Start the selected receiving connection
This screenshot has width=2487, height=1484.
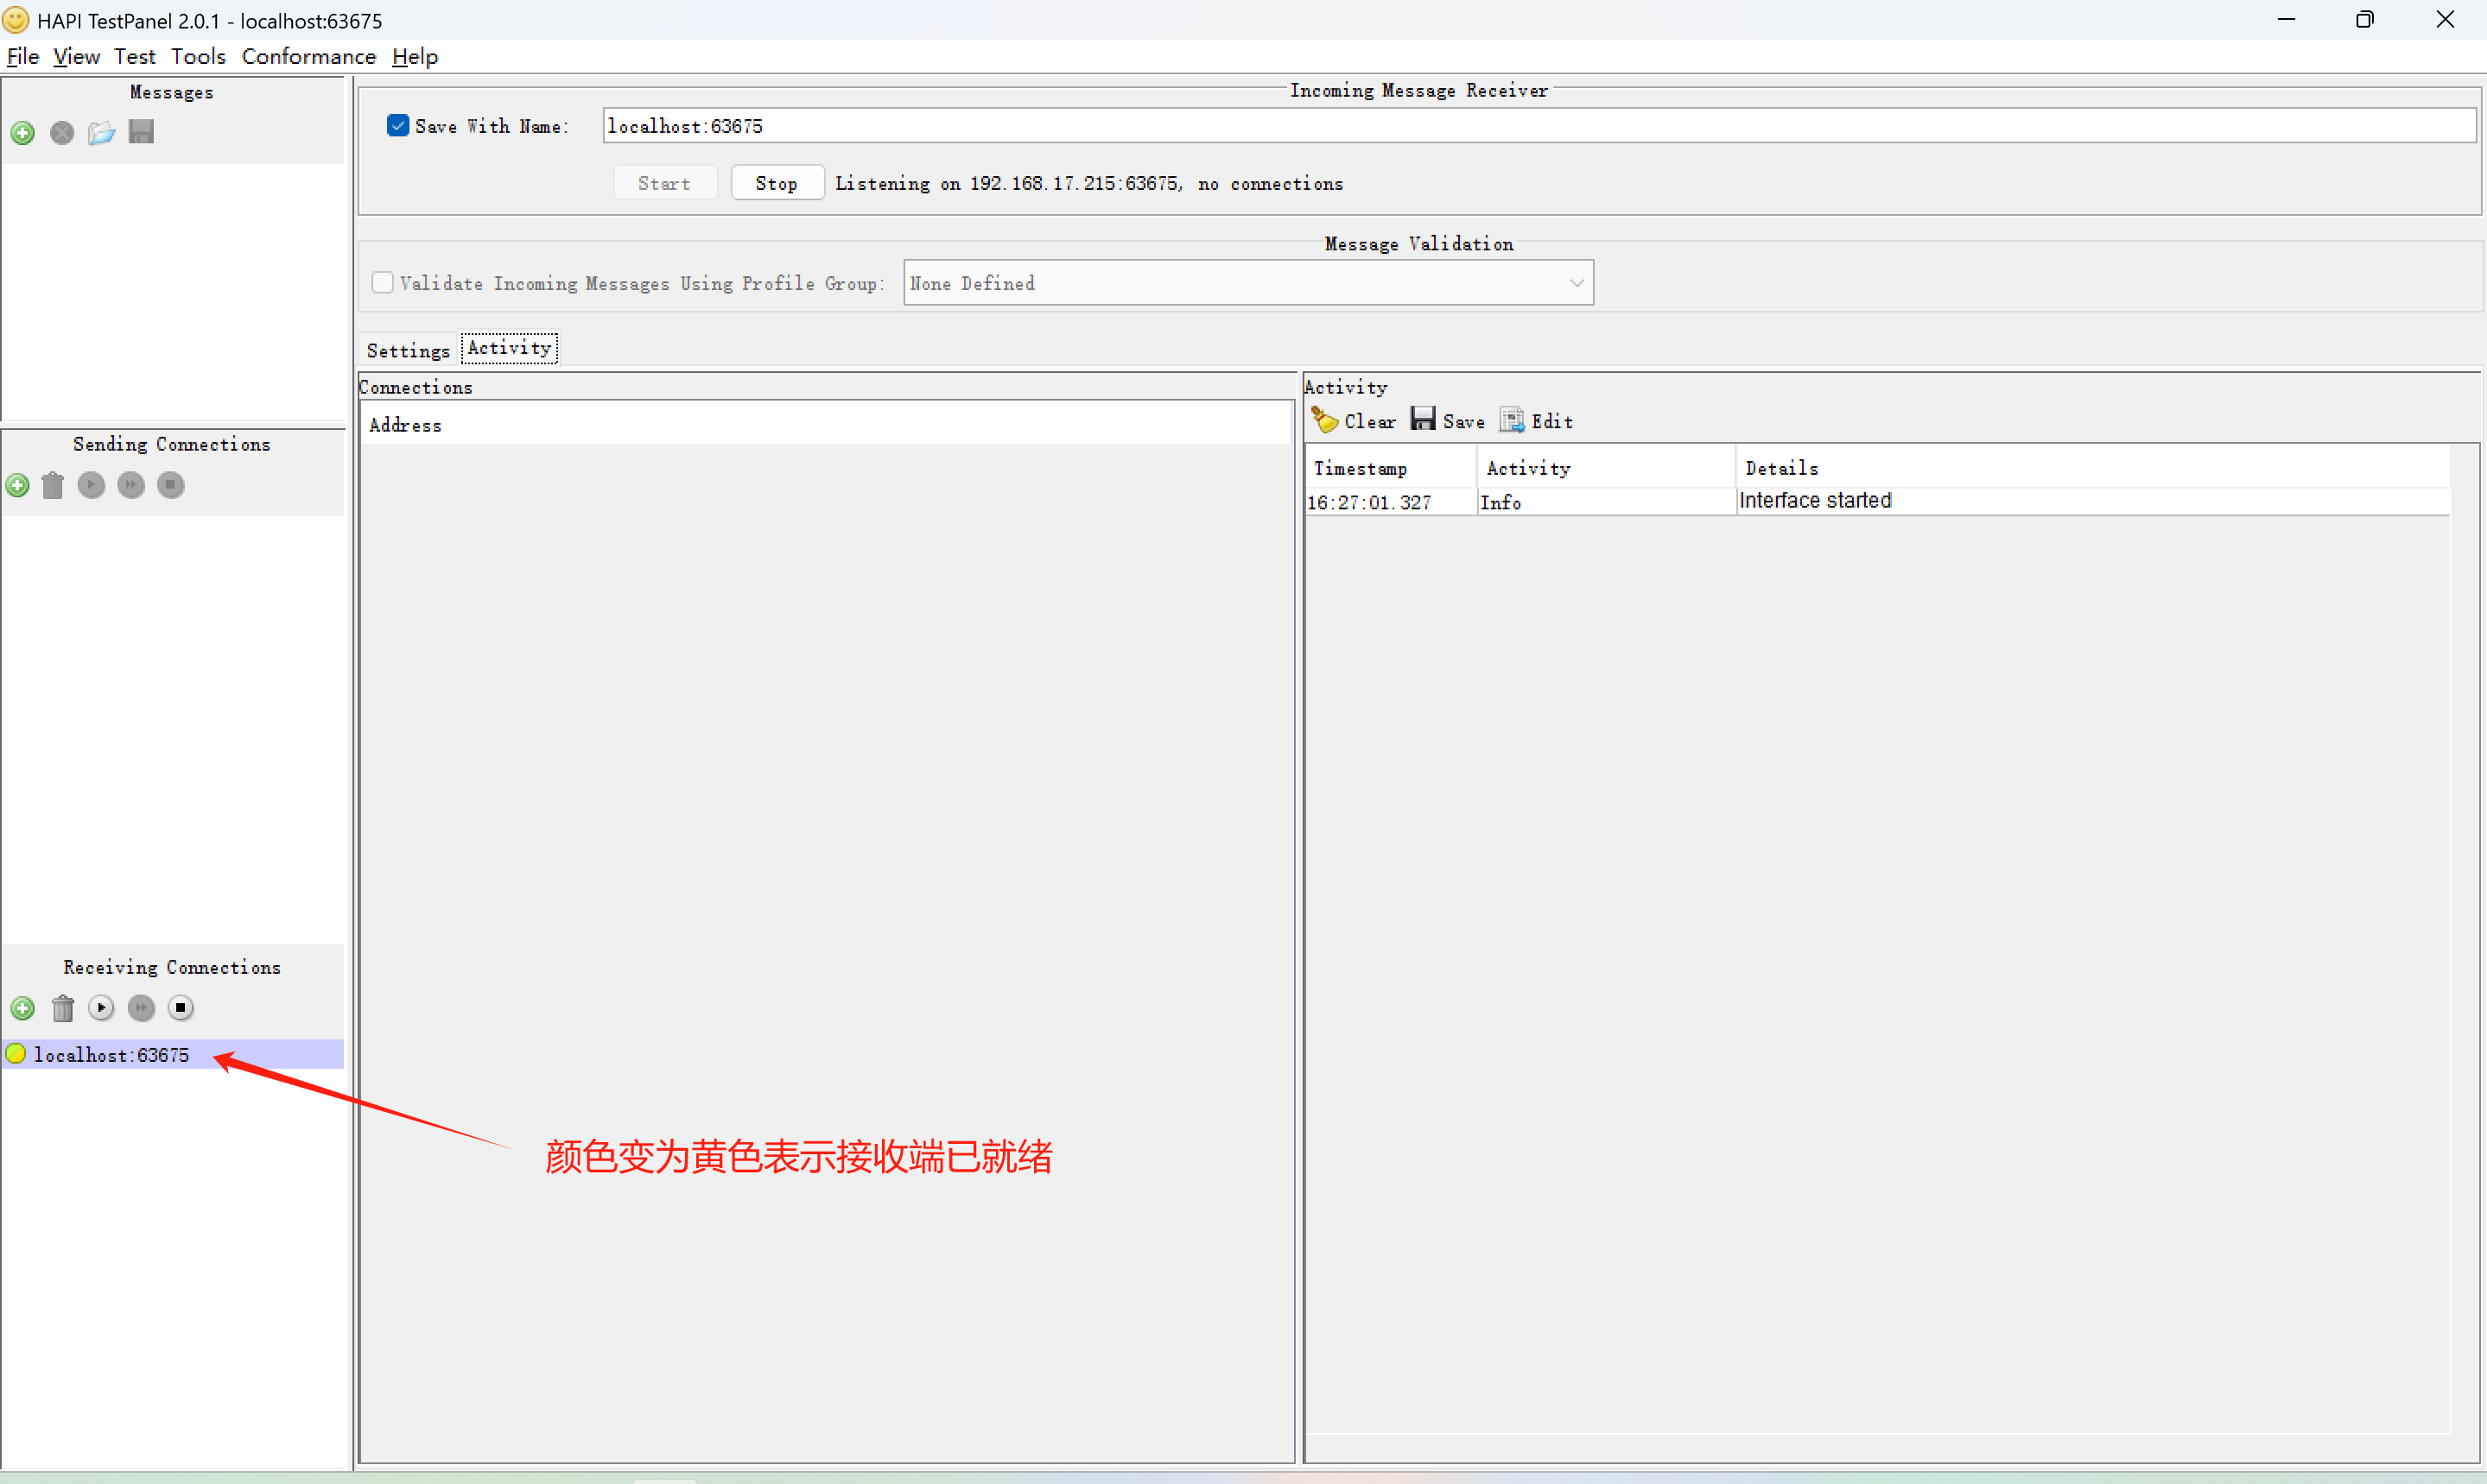point(101,1008)
